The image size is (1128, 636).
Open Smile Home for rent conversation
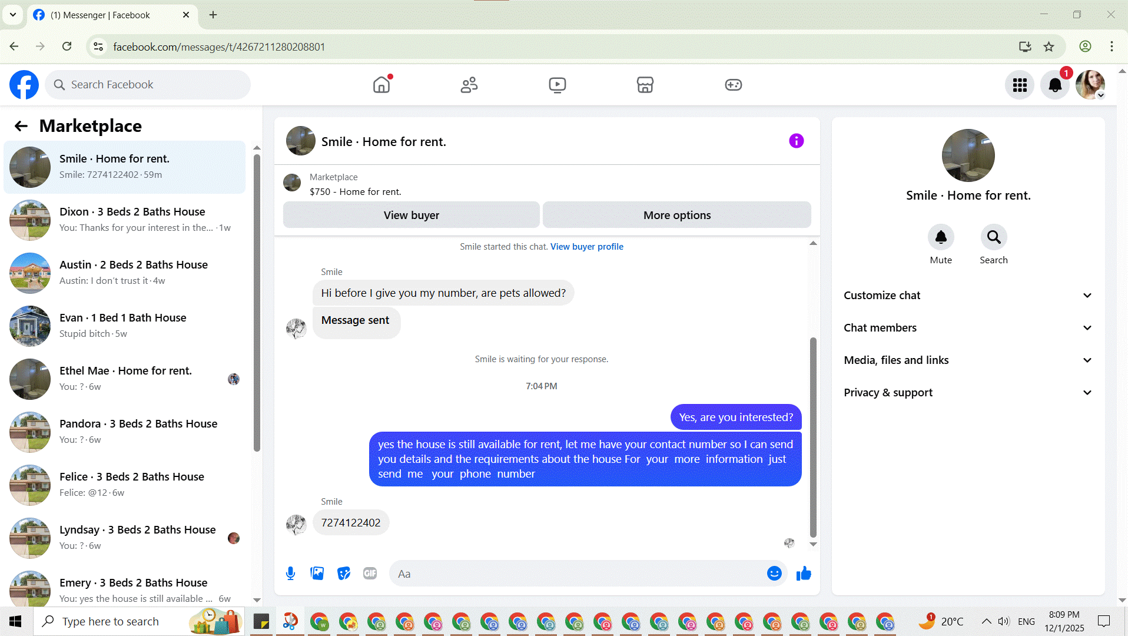point(124,167)
